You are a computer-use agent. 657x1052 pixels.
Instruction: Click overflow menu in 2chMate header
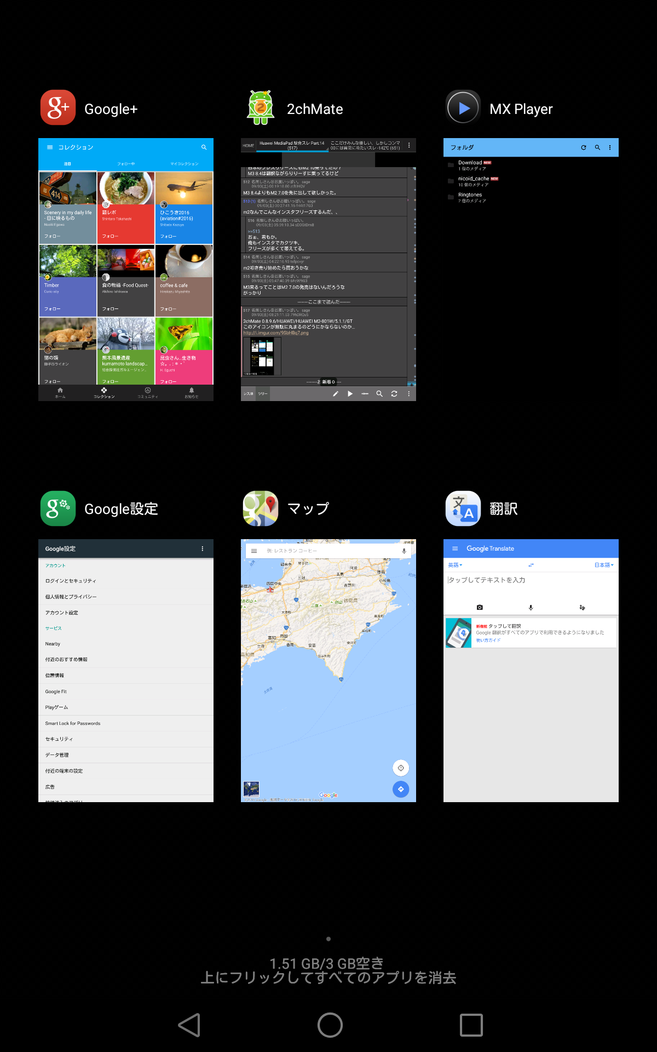tap(409, 145)
